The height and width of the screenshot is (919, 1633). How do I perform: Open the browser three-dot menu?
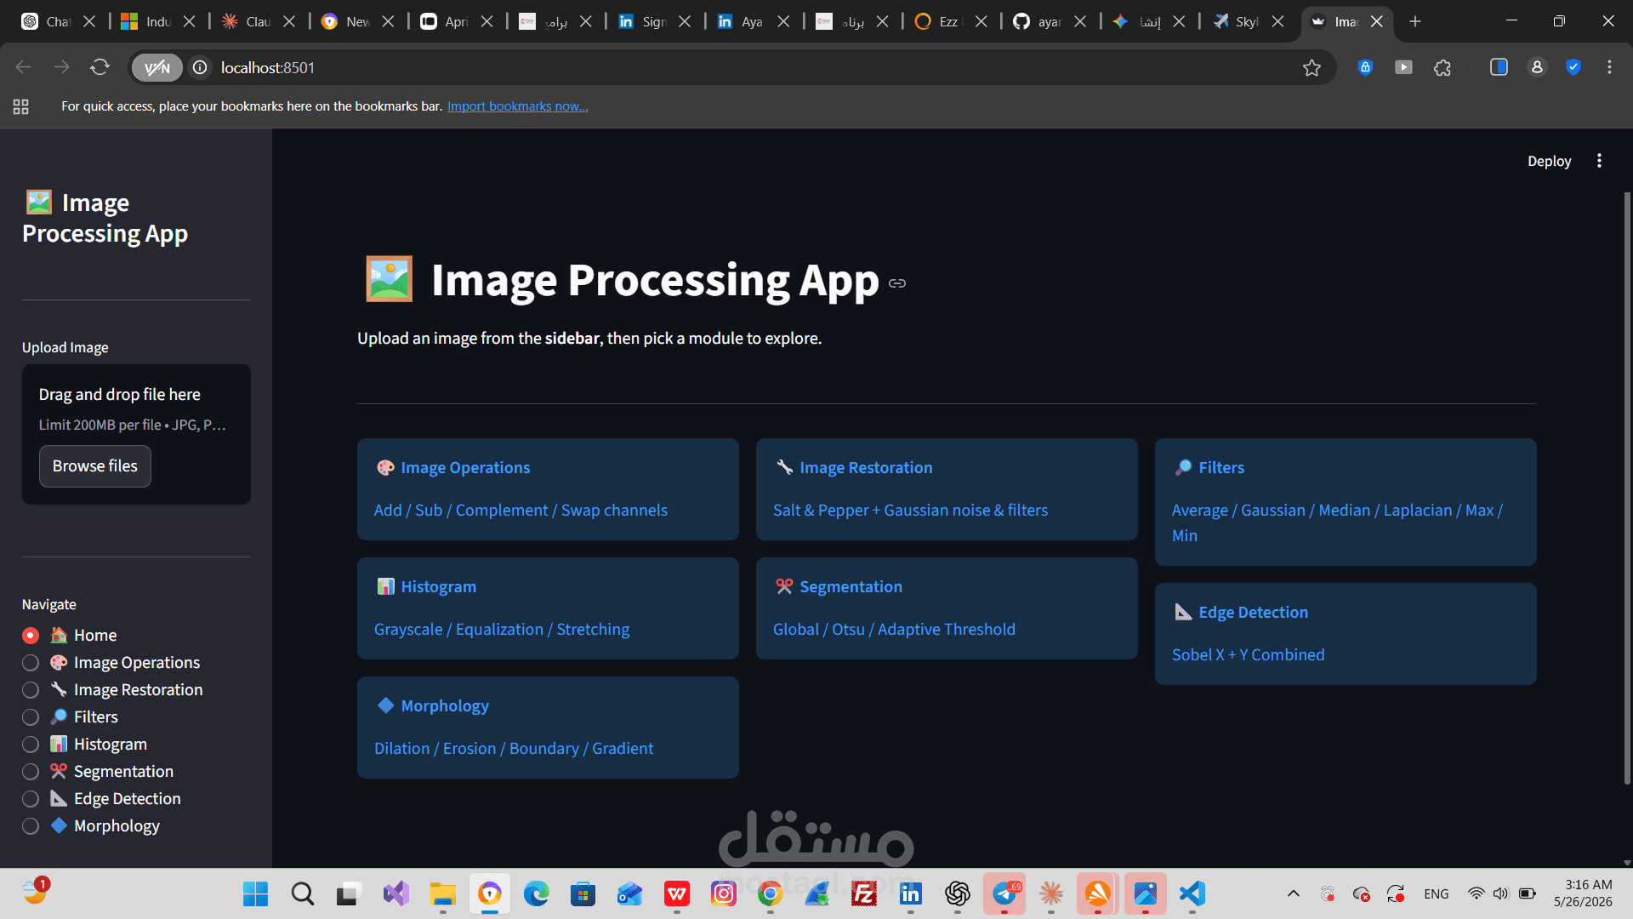point(1609,67)
